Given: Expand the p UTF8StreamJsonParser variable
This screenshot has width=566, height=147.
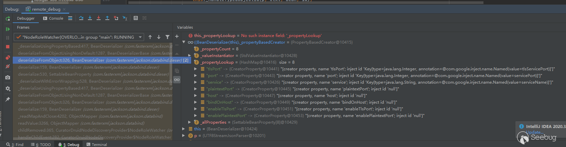Looking at the screenshot, I should tap(184, 135).
